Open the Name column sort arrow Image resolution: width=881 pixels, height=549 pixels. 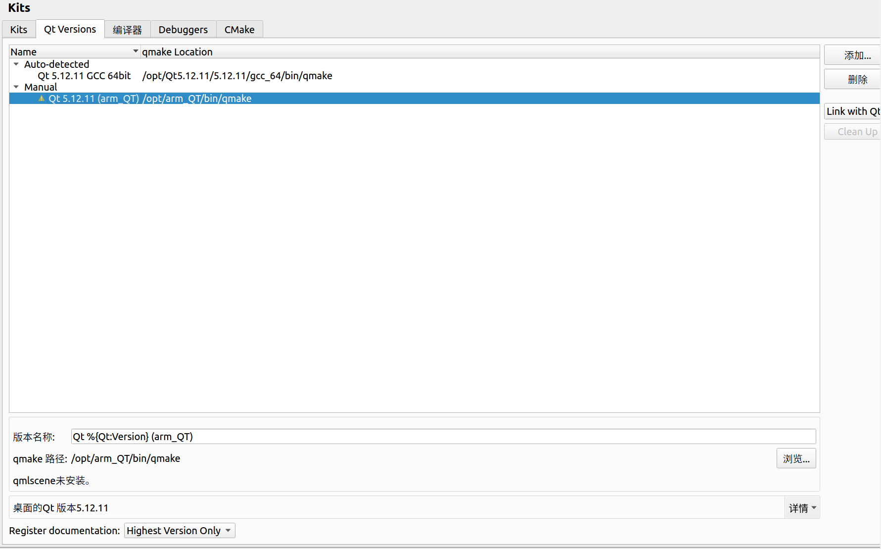coord(136,51)
